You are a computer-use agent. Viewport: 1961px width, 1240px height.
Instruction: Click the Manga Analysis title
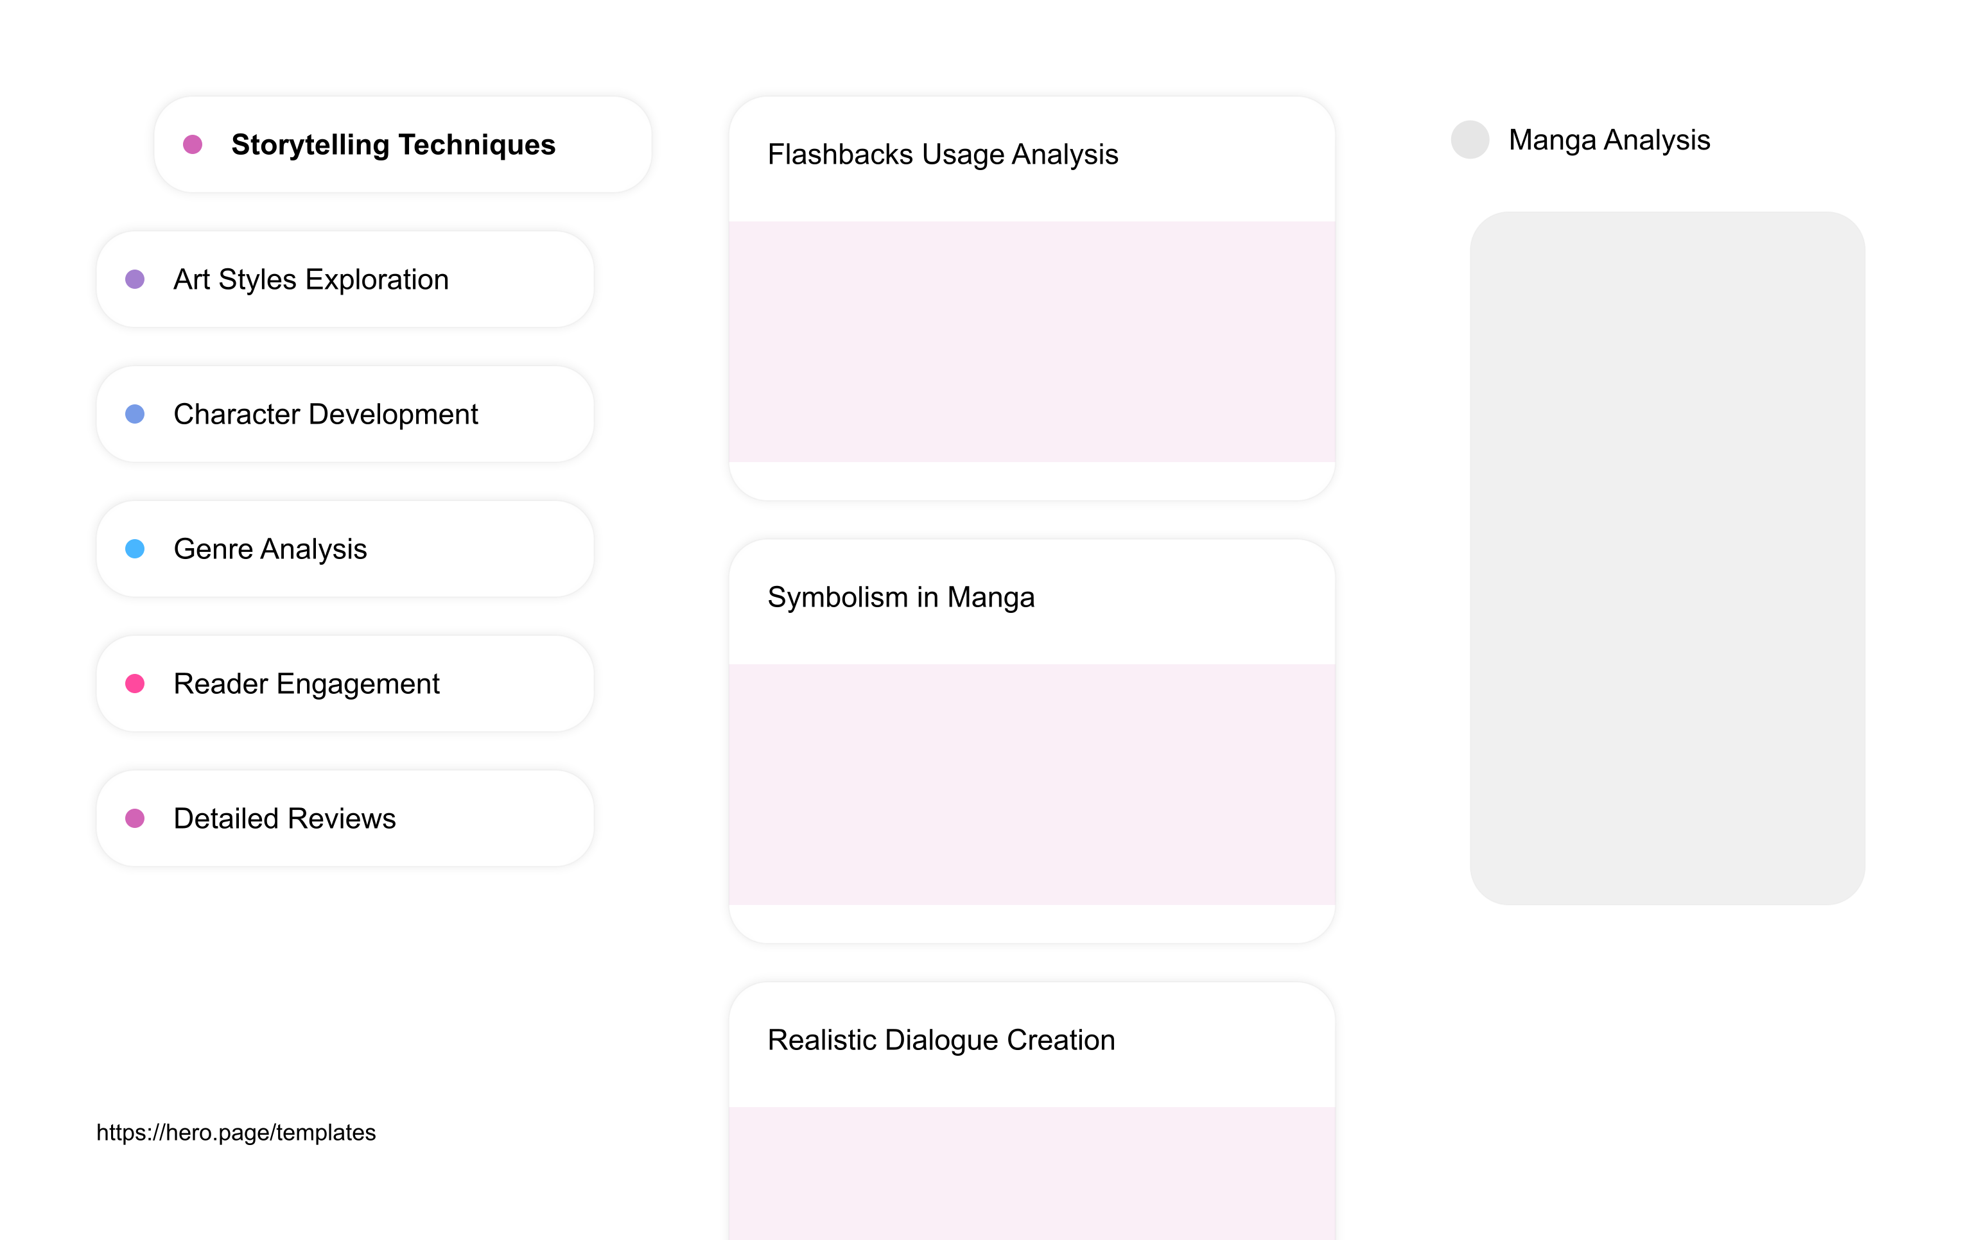click(x=1609, y=140)
